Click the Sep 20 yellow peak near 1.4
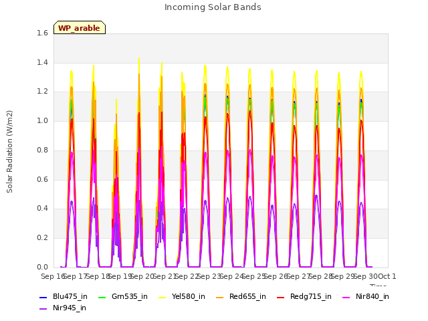428x321 pixels. 139,59
